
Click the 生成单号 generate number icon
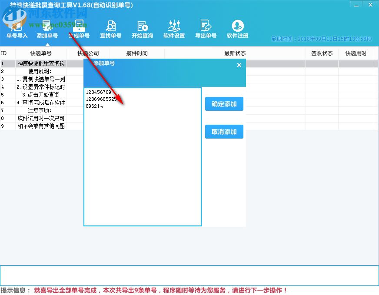(x=79, y=28)
